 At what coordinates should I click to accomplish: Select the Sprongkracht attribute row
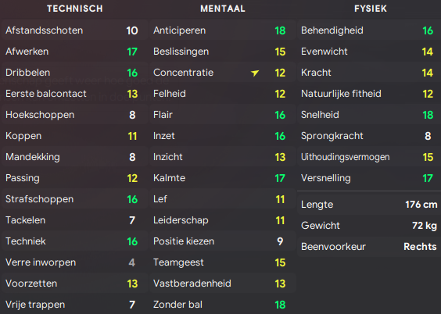[x=369, y=136]
